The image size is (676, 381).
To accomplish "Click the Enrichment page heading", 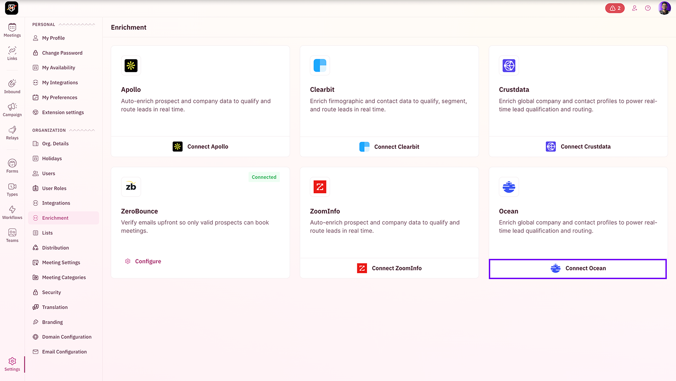I will [129, 28].
